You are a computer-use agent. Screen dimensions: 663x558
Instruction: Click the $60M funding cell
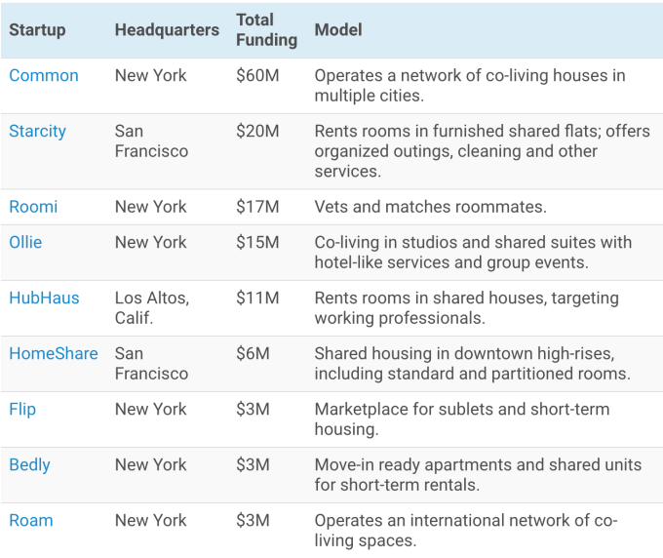tap(256, 76)
